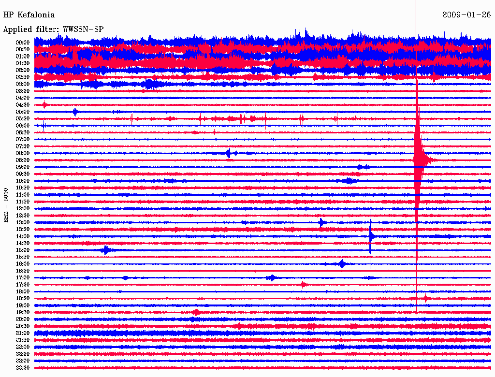Select the 'EHZ - 5000' vertical axis label
This screenshot has height=377, width=495.
[6, 205]
